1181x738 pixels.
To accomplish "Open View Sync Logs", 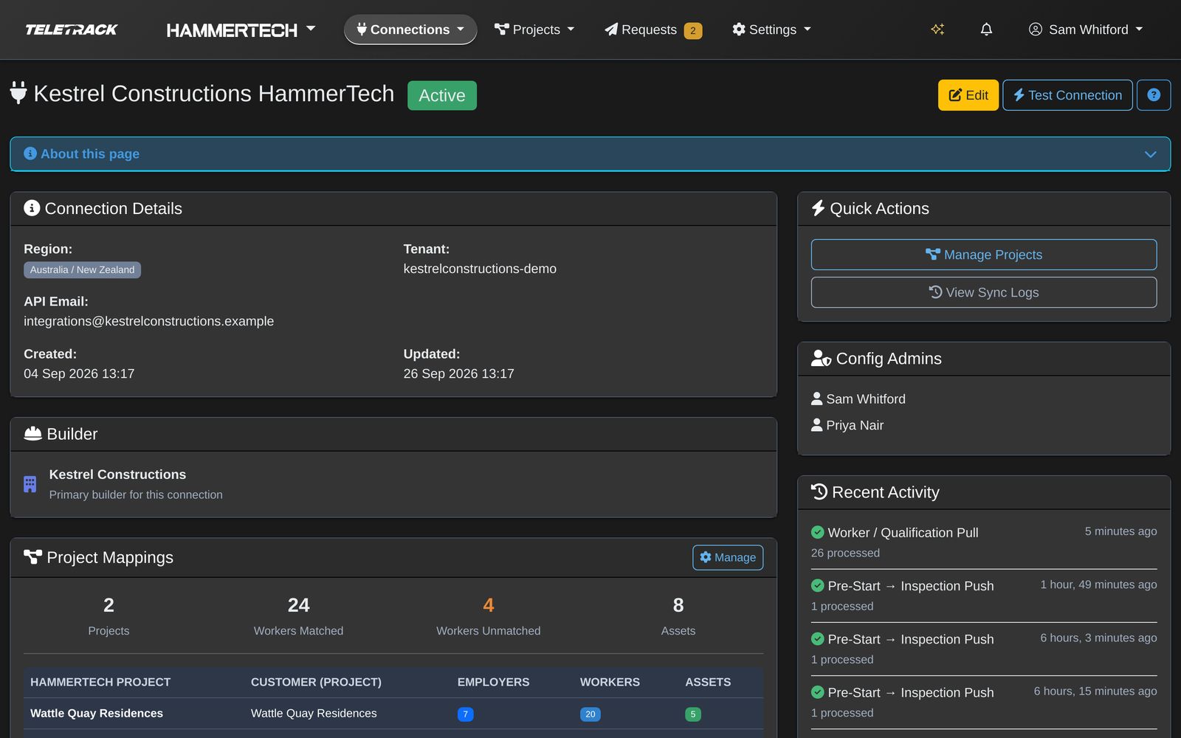I will 984,292.
